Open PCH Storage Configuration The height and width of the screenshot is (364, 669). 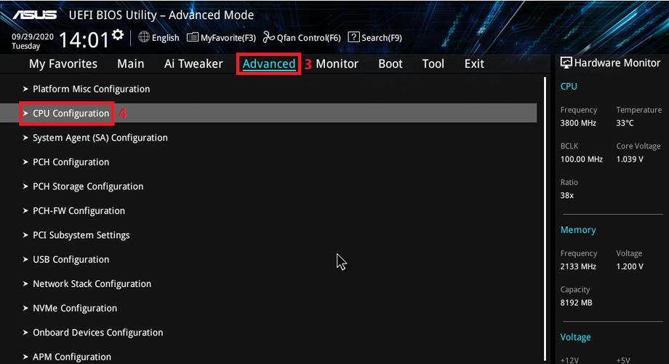click(88, 186)
